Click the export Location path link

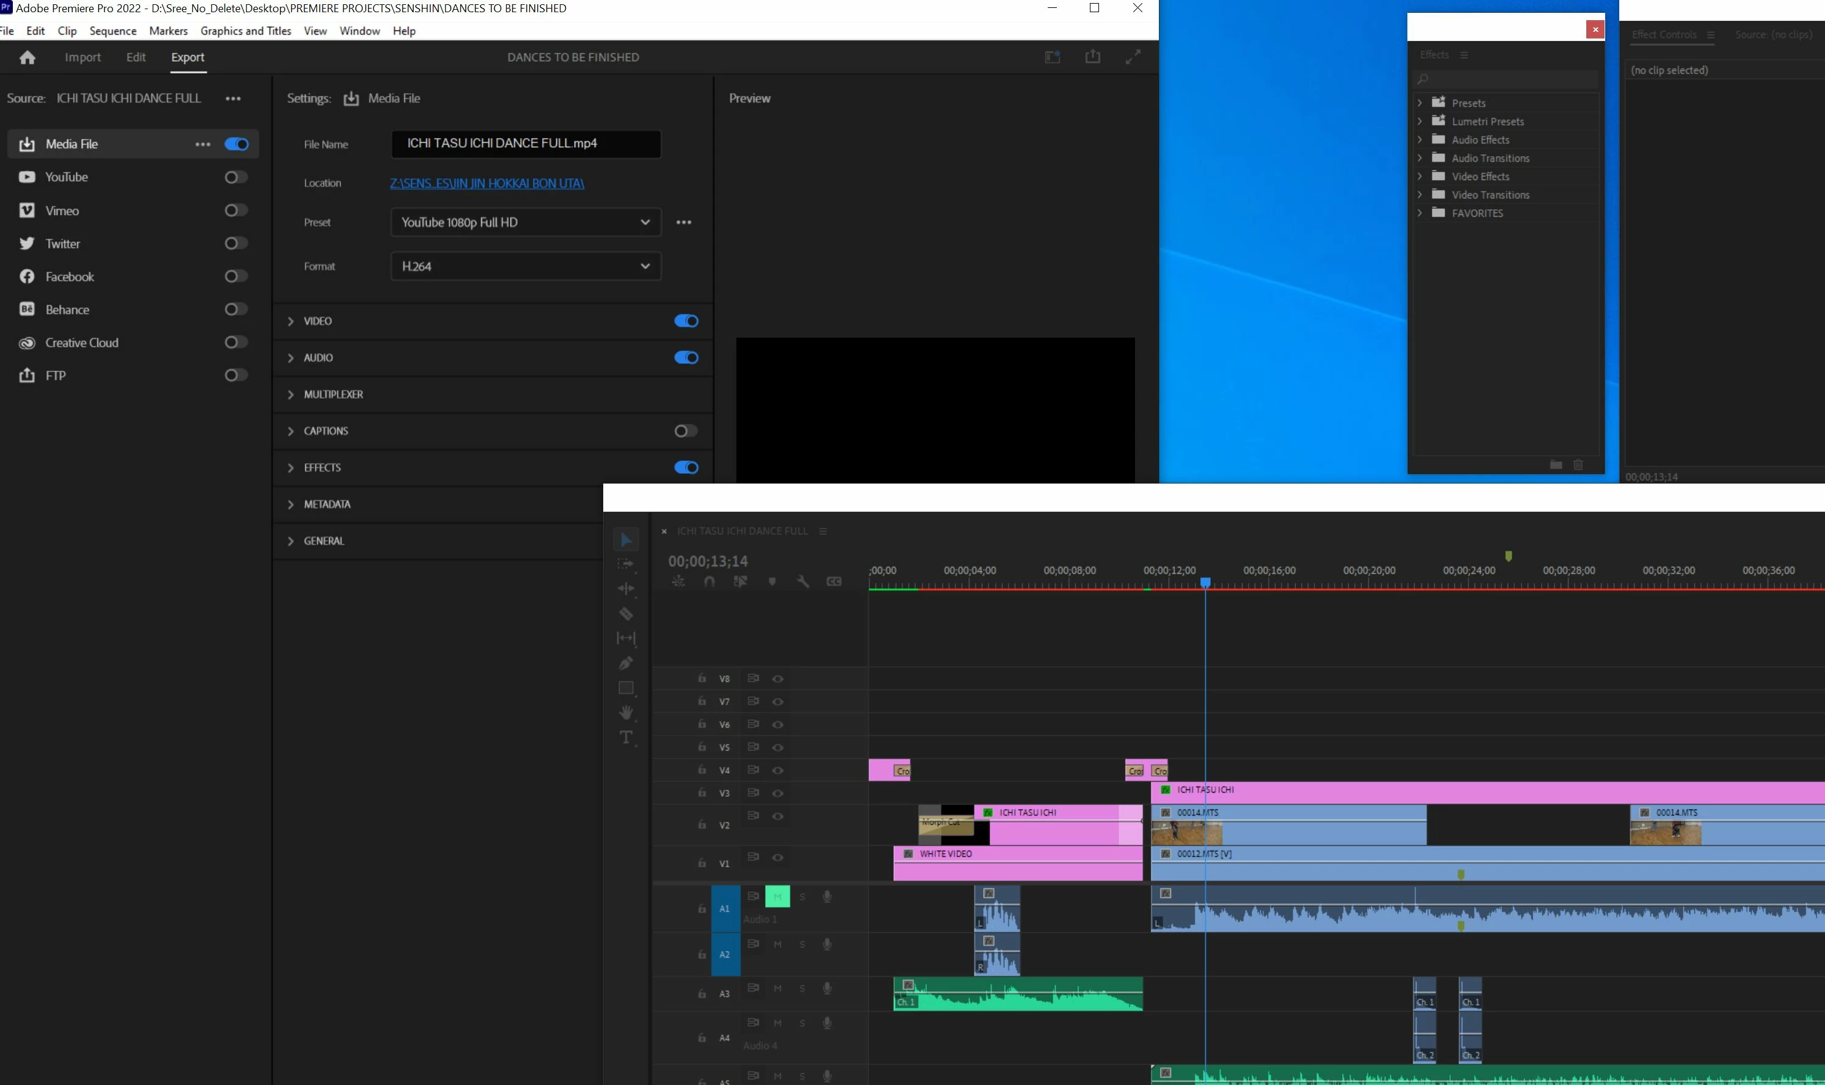pyautogui.click(x=487, y=184)
